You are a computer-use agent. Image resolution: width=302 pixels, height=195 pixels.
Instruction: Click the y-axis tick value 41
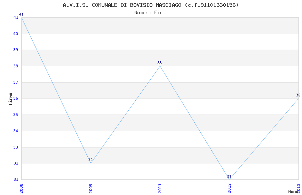(16, 17)
